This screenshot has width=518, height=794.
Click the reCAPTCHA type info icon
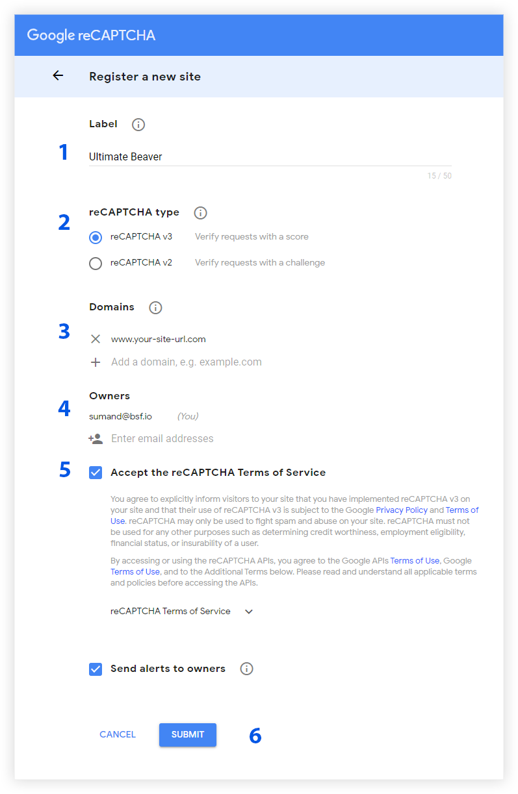[201, 213]
